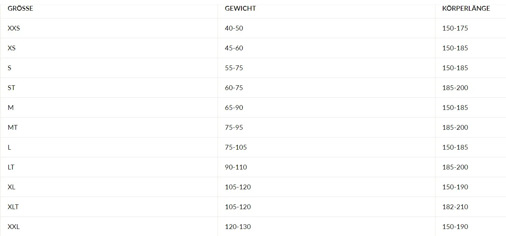Click the KÖRPERLÄNGE column header
The image size is (506, 236).
pos(466,8)
